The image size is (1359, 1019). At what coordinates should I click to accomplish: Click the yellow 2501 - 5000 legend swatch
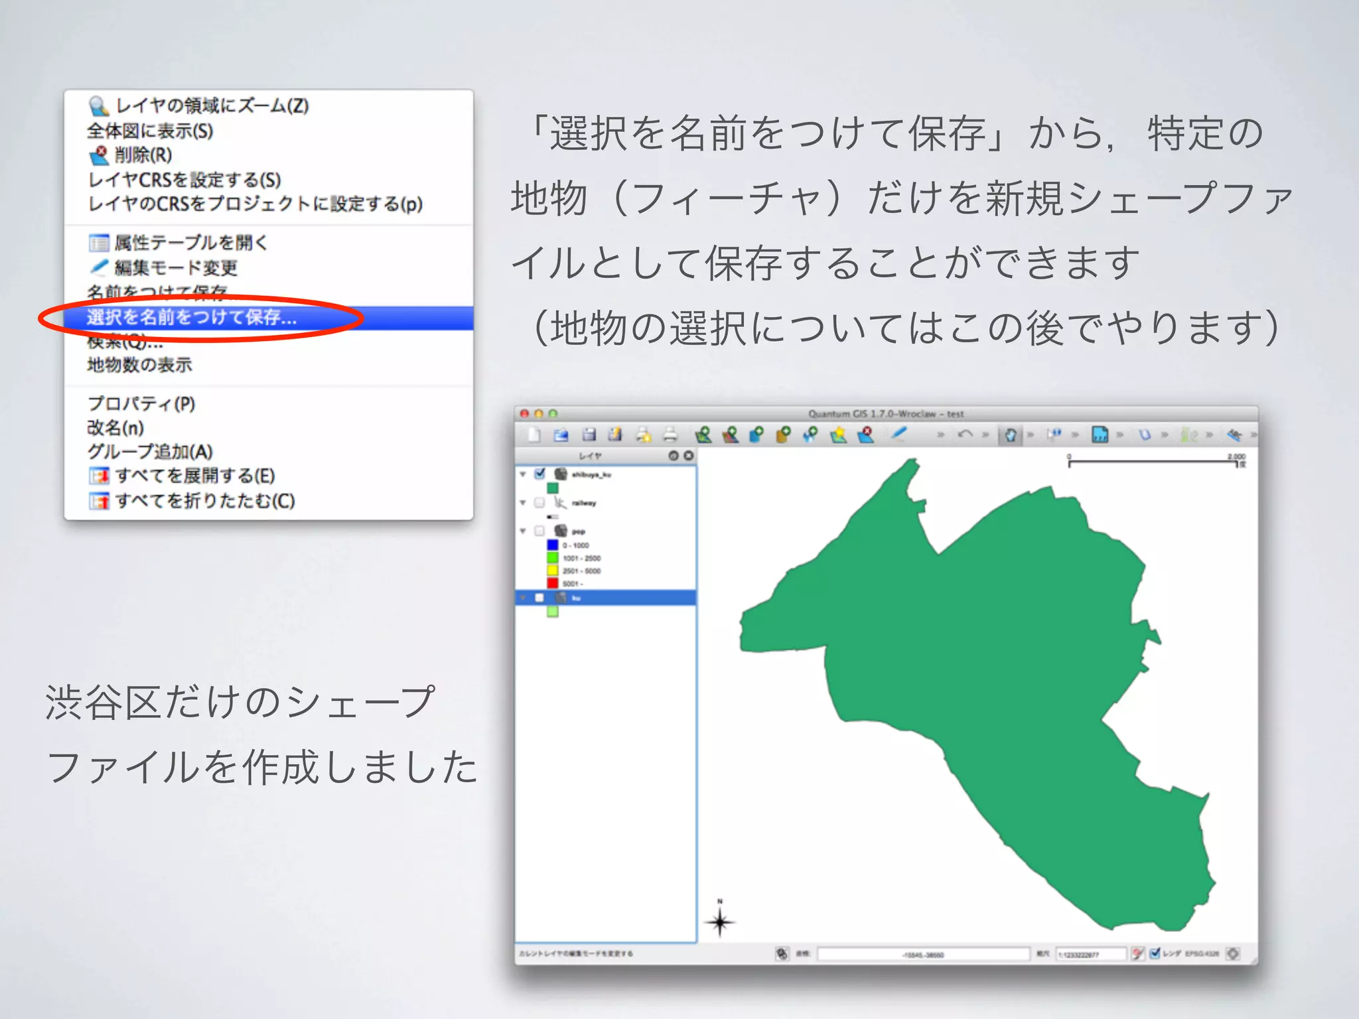(552, 571)
